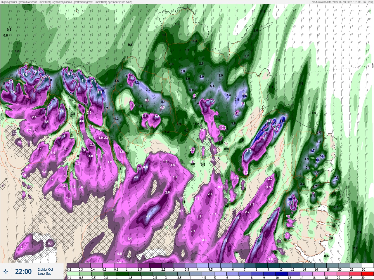Click the '8.7' precipitation value on the map
Image resolution: width=374 pixels, height=280 pixels.
click(312, 151)
